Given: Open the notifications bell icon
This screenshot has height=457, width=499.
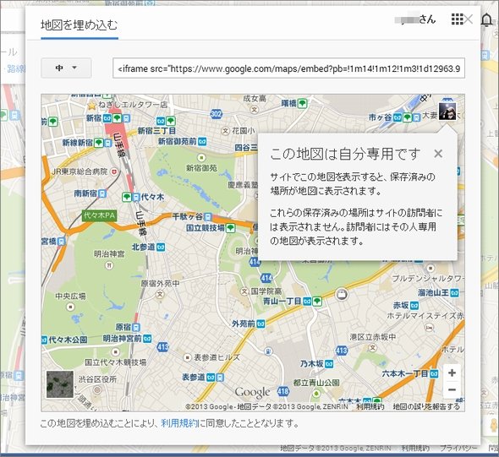Looking at the screenshot, I should (486, 20).
